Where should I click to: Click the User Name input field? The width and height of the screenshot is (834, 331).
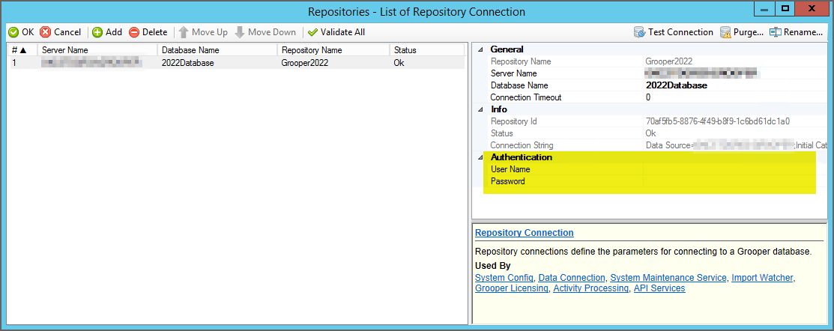pyautogui.click(x=727, y=169)
